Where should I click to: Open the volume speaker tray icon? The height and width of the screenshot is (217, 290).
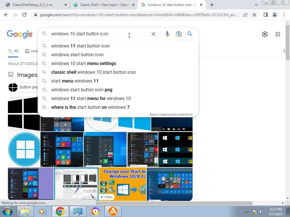[x=261, y=212]
